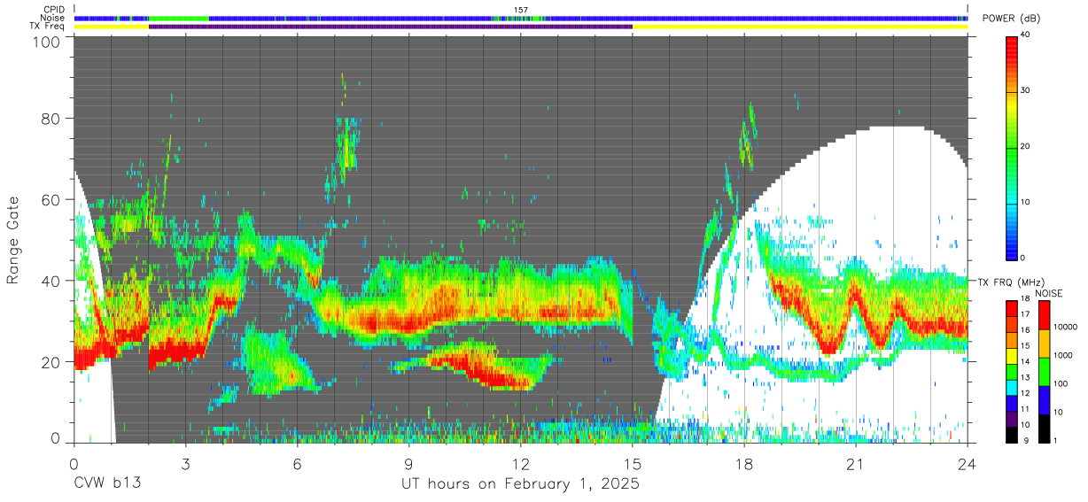This screenshot has width=1088, height=502.
Task: Click the Range Gate axis title
Action: [x=13, y=240]
